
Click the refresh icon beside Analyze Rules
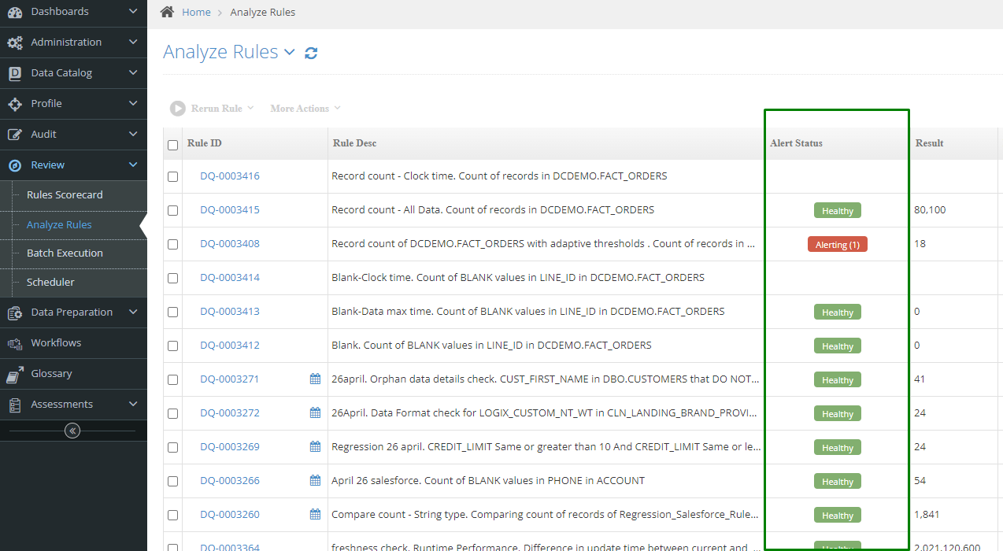[x=311, y=54]
